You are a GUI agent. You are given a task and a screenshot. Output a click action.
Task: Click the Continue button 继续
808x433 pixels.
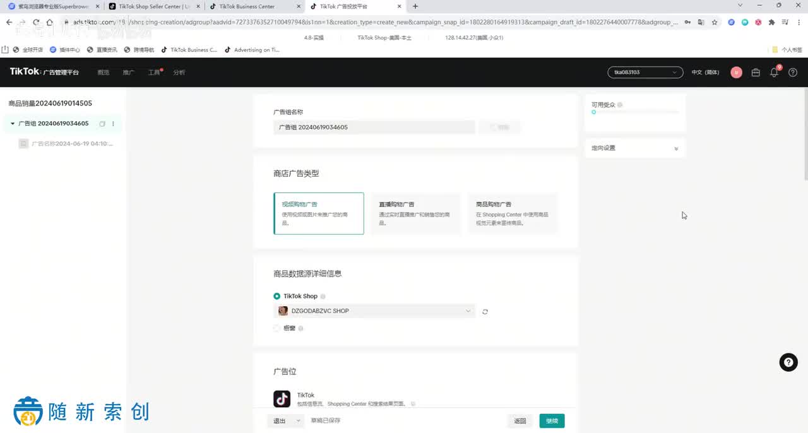pos(552,421)
